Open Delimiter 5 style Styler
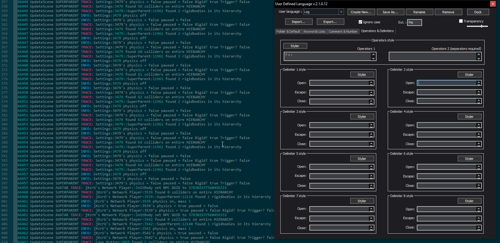This screenshot has width=500, height=243. click(362, 159)
